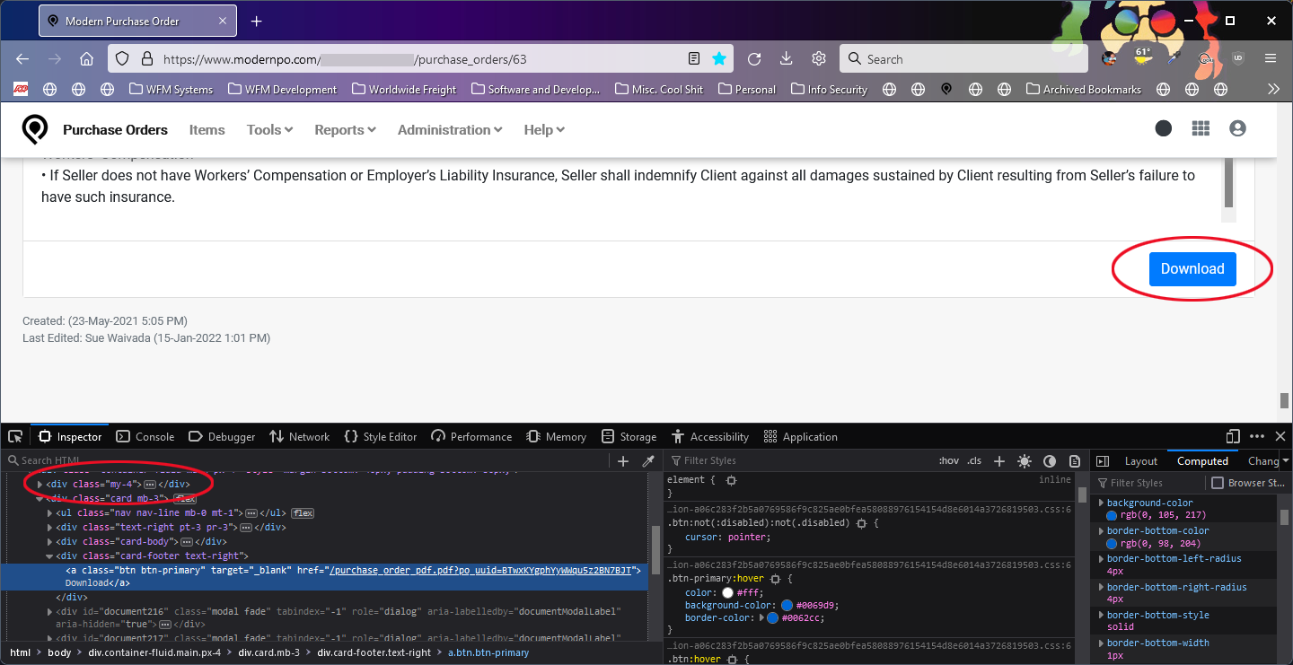Toggle dark color scheme simulation
The height and width of the screenshot is (665, 1293).
tap(1050, 460)
